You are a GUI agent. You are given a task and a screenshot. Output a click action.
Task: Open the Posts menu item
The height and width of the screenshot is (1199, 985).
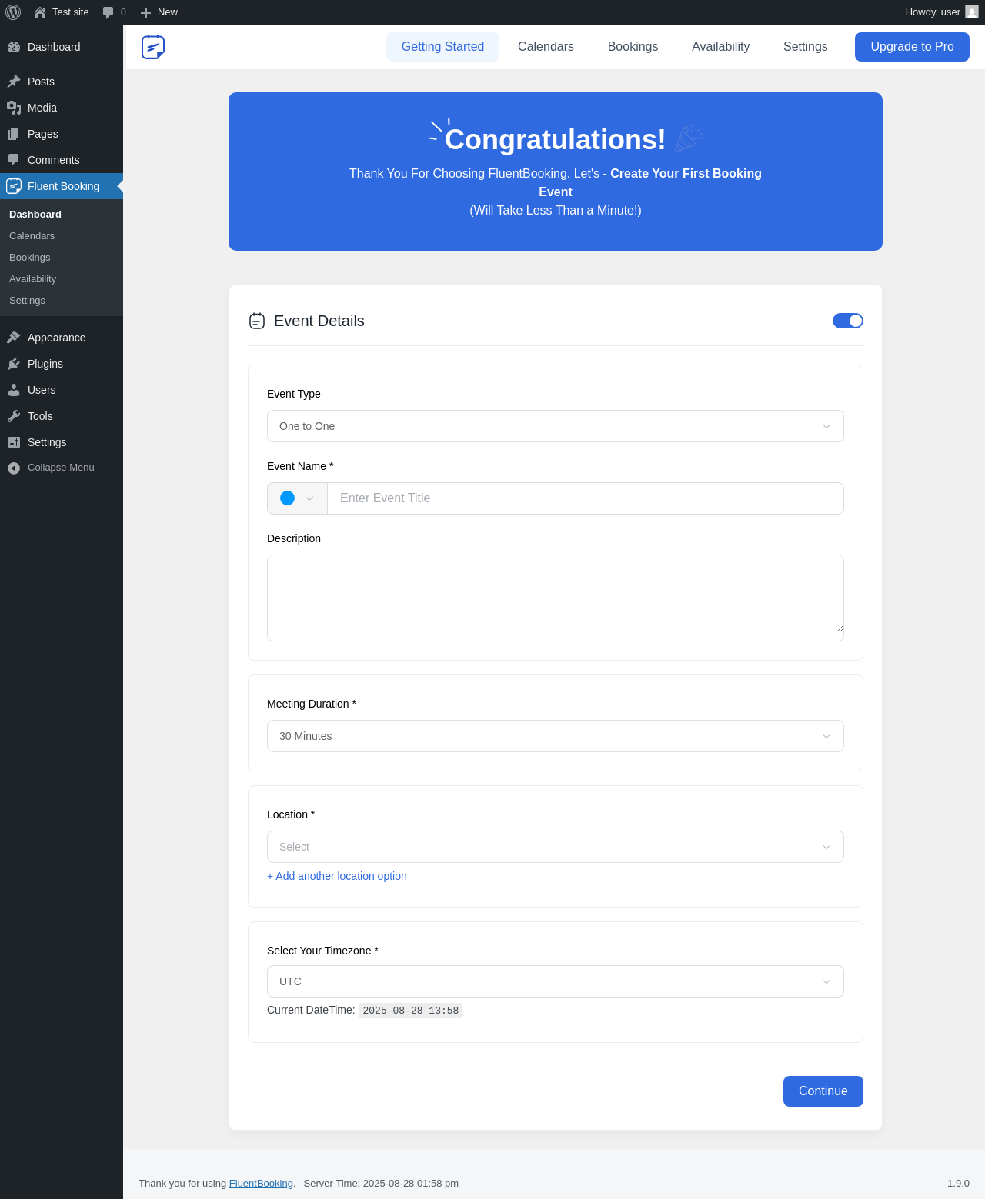pos(62,82)
